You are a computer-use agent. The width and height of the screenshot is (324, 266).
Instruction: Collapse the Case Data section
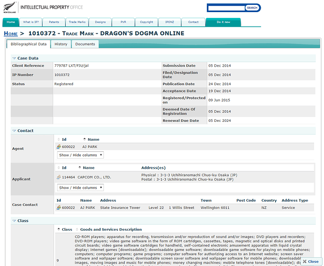[x=14, y=59]
